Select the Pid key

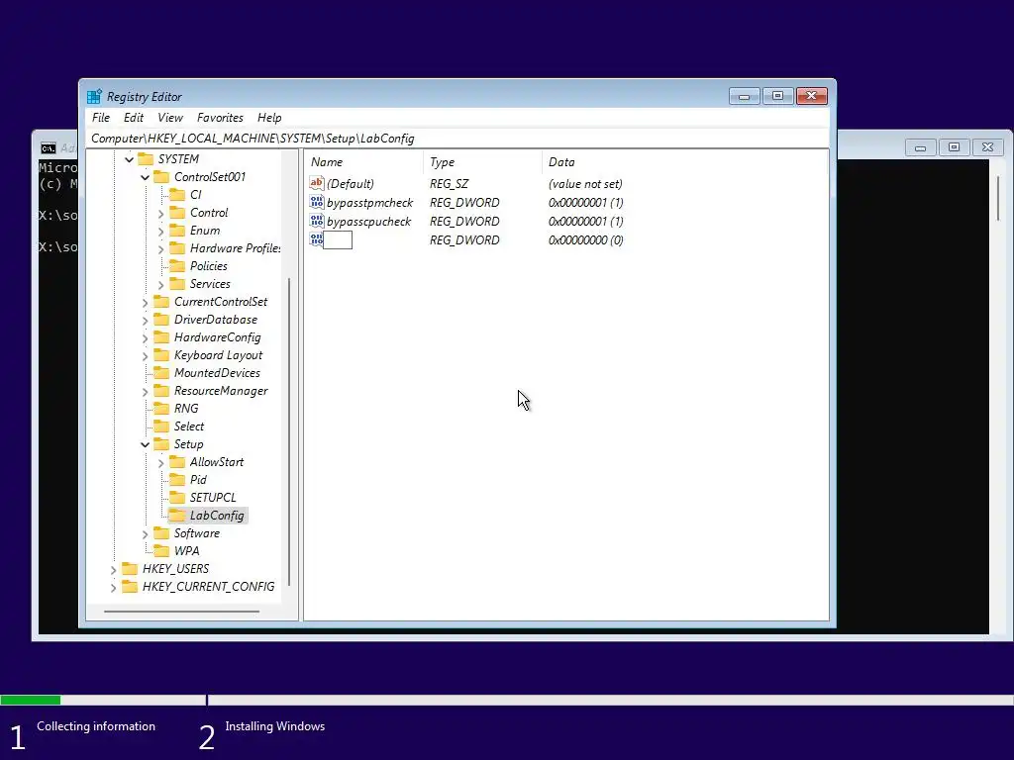198,480
